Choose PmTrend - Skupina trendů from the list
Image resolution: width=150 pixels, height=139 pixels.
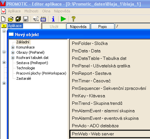(x=97, y=103)
